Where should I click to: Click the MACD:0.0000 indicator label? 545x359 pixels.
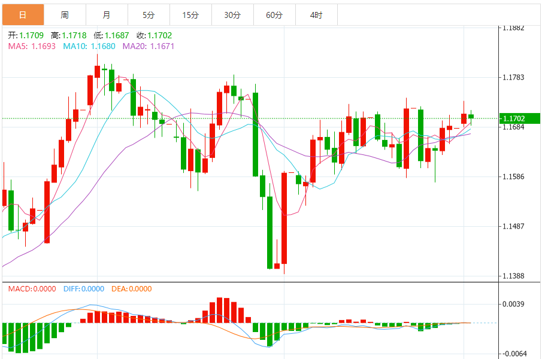click(x=32, y=289)
